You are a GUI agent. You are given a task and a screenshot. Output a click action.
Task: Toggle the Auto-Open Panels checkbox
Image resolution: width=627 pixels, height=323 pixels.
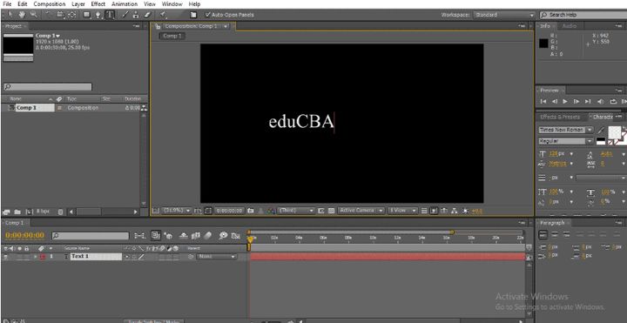tap(208, 15)
